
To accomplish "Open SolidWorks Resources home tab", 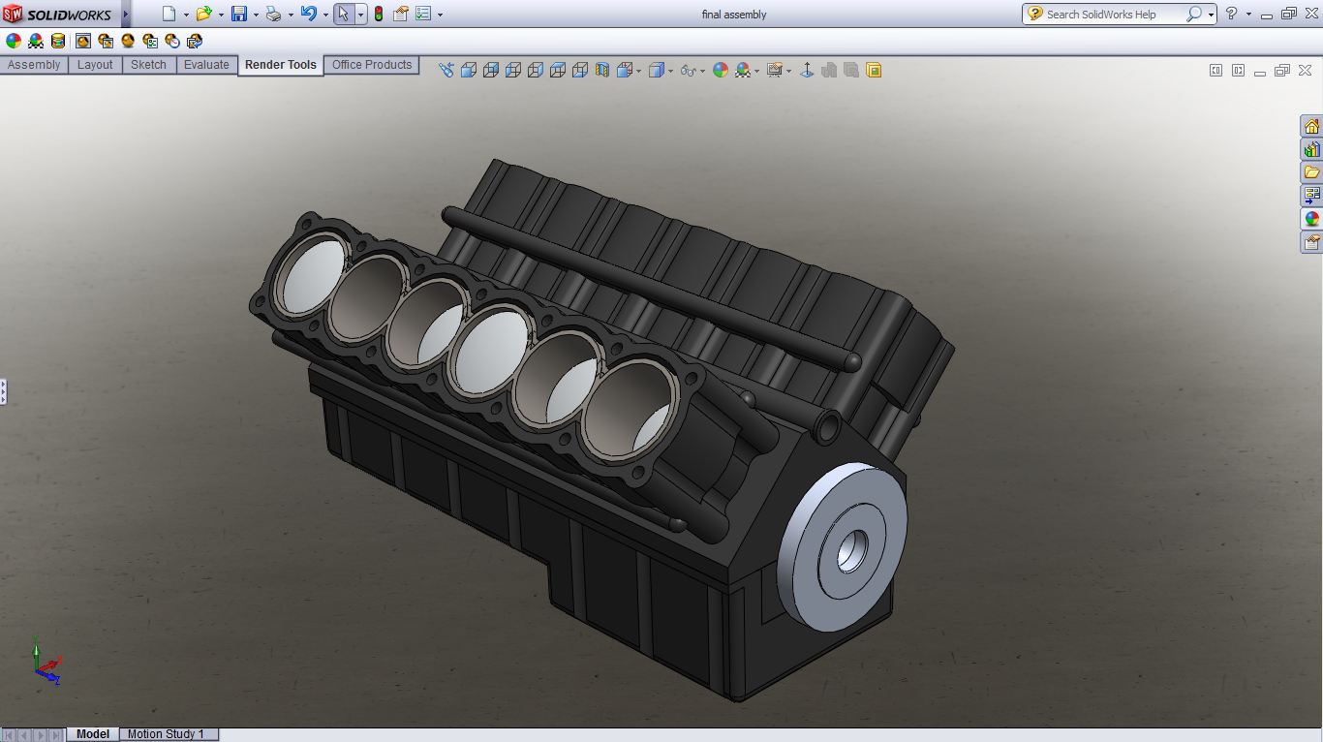I will (x=1311, y=126).
